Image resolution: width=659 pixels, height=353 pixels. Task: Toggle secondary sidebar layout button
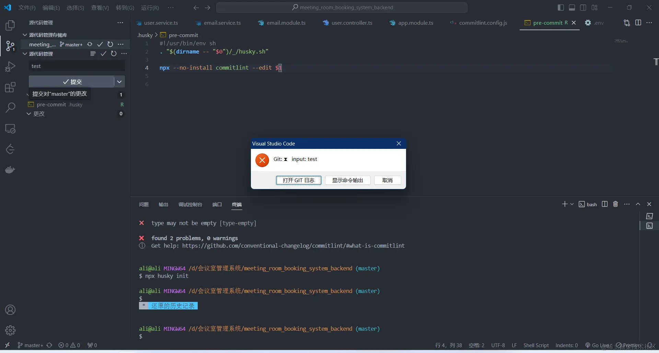[x=583, y=8]
